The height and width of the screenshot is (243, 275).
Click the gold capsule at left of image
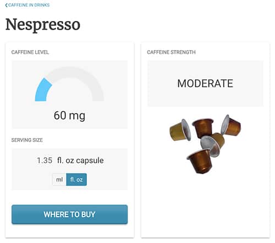pyautogui.click(x=180, y=130)
